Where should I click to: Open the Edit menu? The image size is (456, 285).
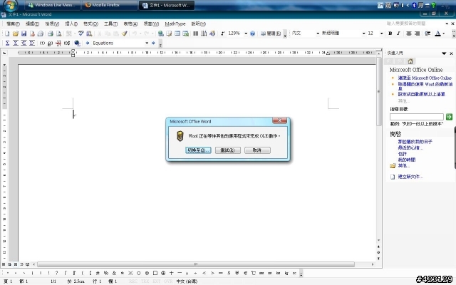point(32,24)
